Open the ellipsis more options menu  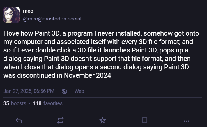click(x=187, y=121)
